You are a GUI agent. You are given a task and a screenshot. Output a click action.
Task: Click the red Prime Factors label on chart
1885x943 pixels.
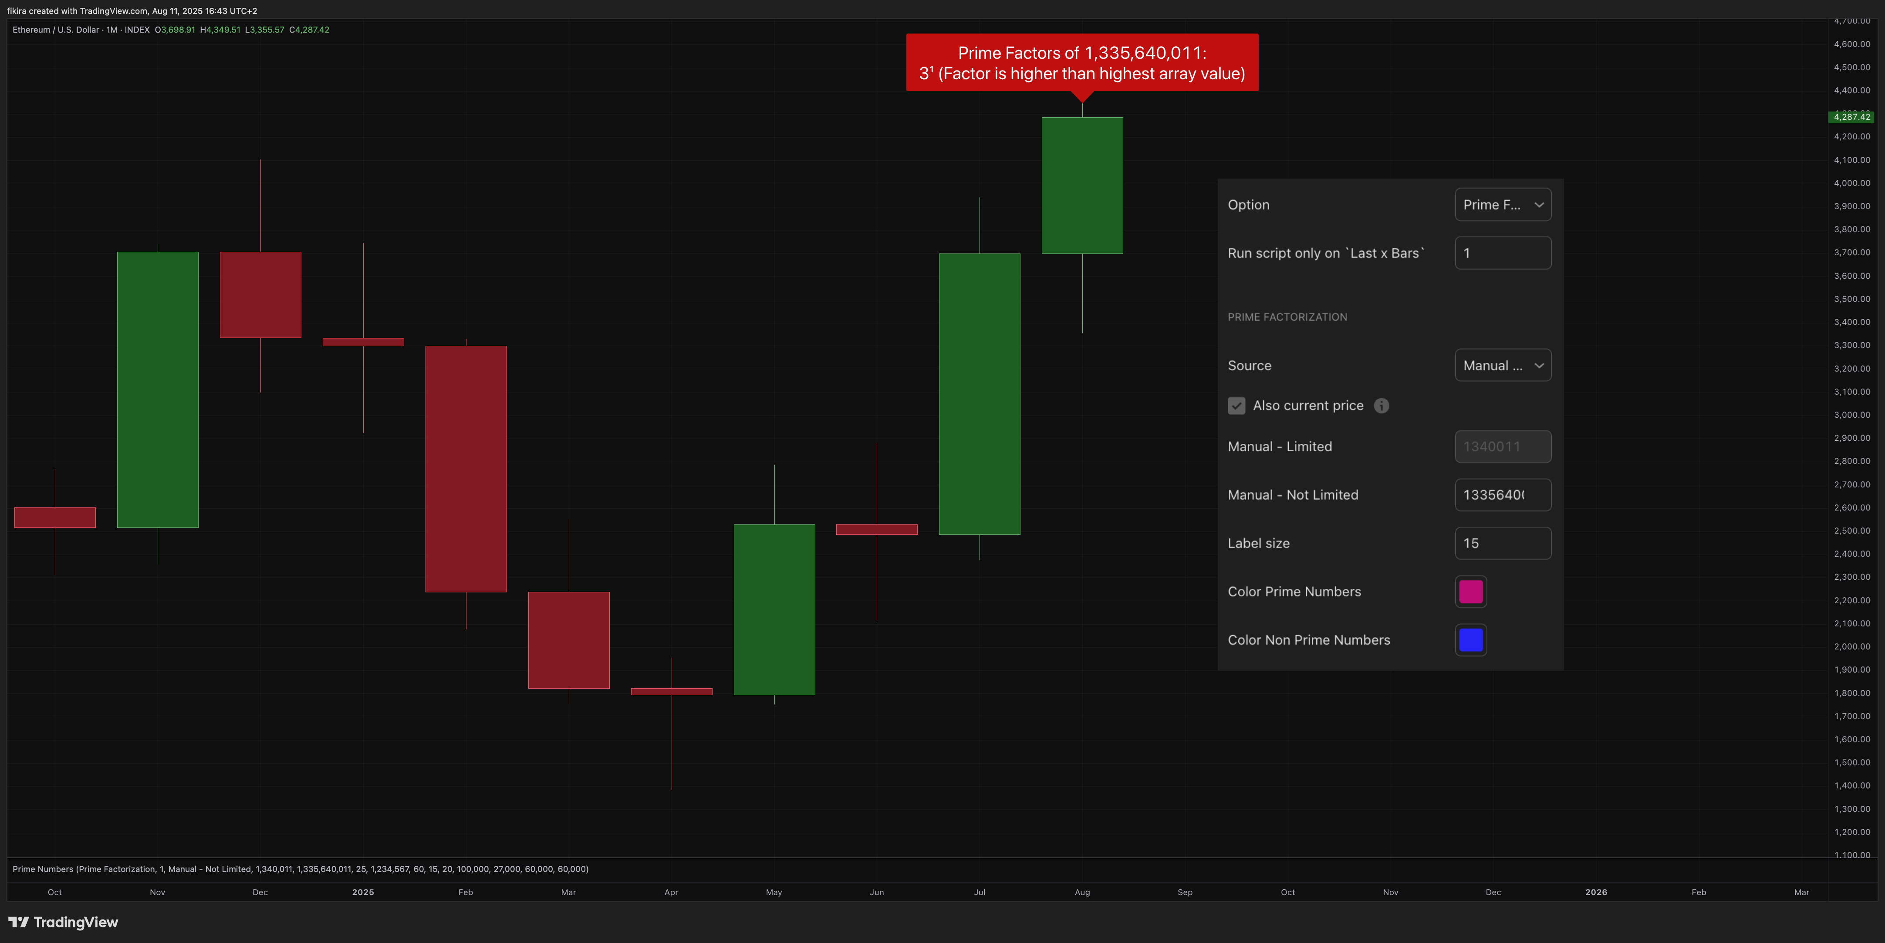pyautogui.click(x=1082, y=63)
